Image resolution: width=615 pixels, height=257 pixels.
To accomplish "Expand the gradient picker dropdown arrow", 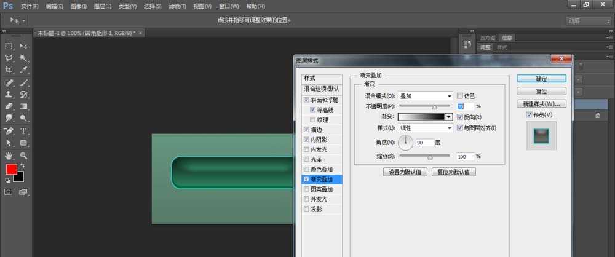I will click(x=449, y=117).
